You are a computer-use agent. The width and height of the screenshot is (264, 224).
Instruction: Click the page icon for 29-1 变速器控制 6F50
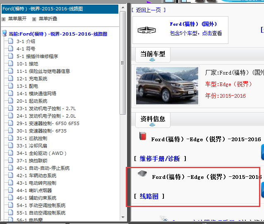coord(11,123)
